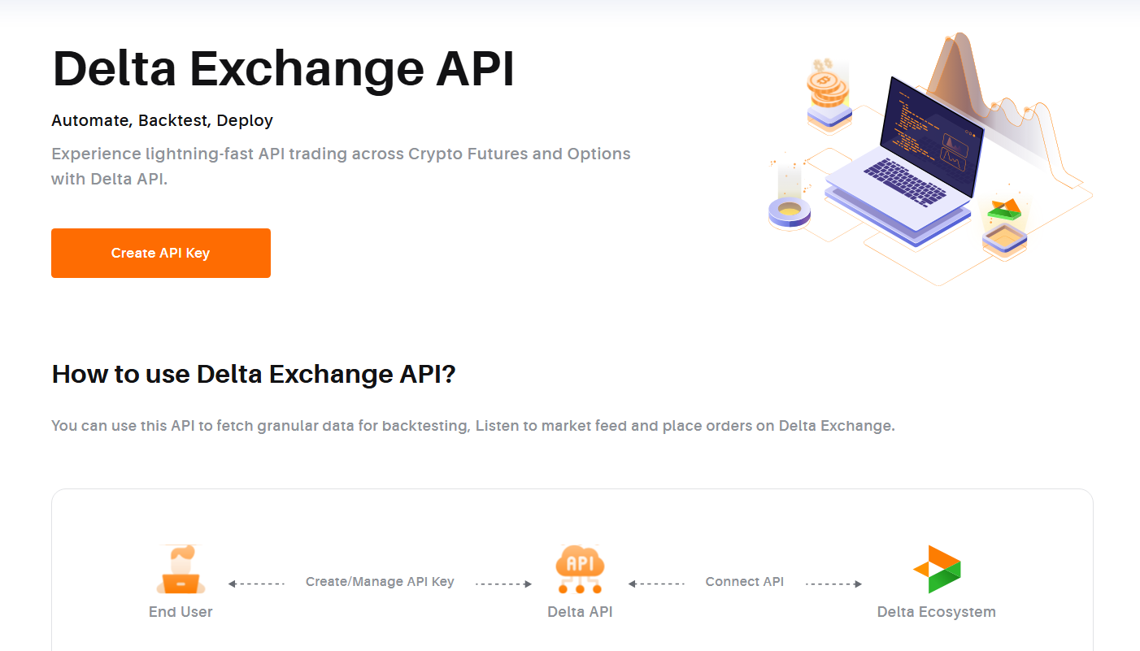Image resolution: width=1140 pixels, height=651 pixels.
Task: Click the "Delta Exchange API" main heading
Action: pyautogui.click(x=283, y=69)
